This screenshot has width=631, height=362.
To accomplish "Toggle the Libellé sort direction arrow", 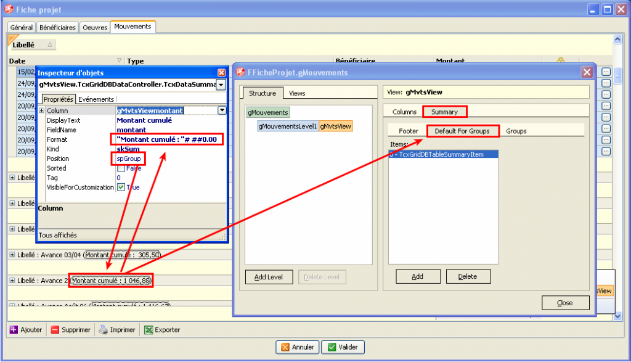I will 49,44.
